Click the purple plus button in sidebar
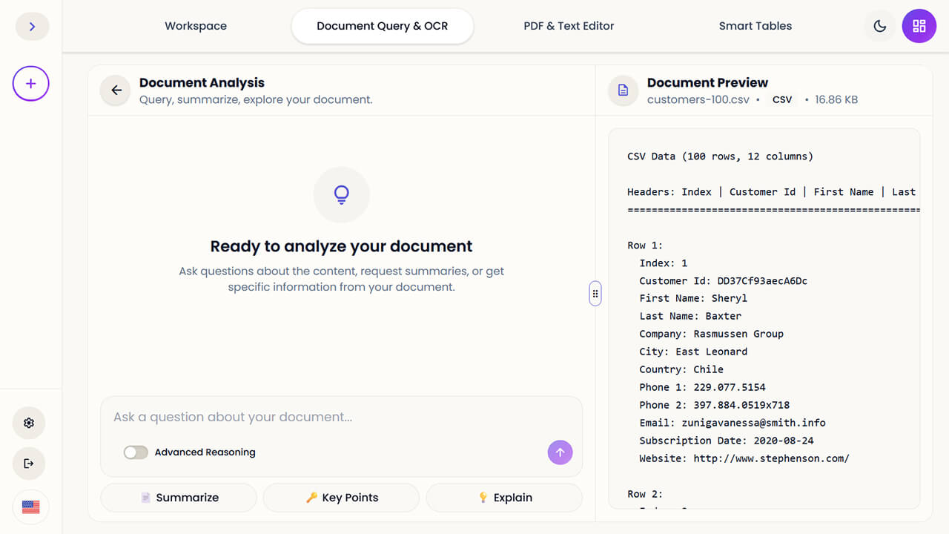The image size is (949, 534). tap(30, 83)
